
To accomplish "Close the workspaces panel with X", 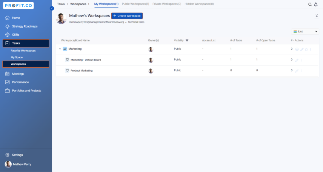I will (x=317, y=16).
